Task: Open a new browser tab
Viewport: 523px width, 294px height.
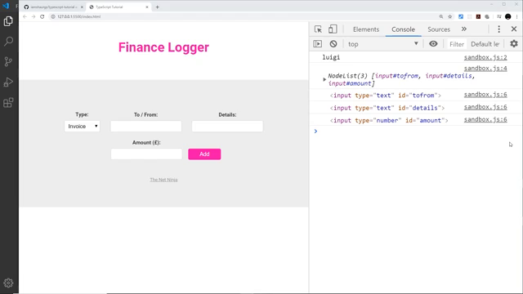Action: 158,7
